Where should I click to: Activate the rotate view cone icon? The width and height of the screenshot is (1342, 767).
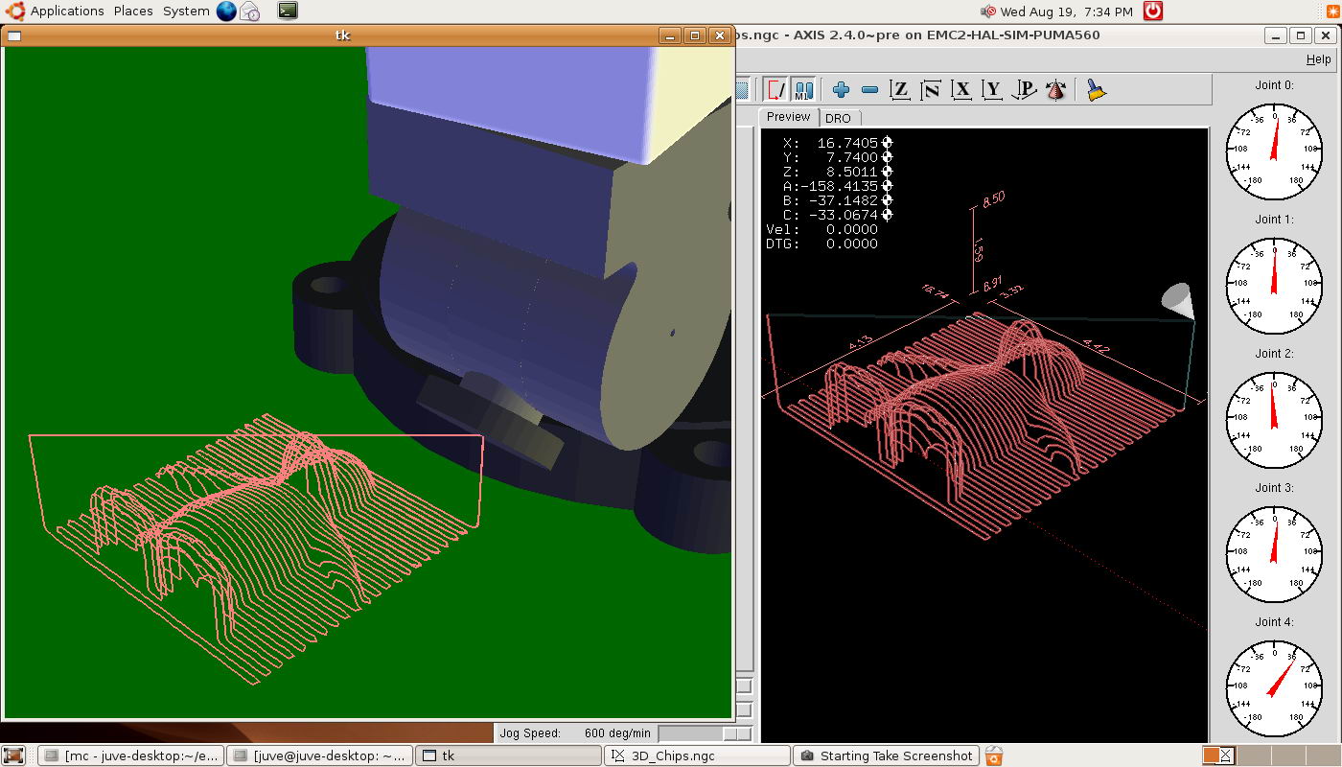(x=1055, y=90)
